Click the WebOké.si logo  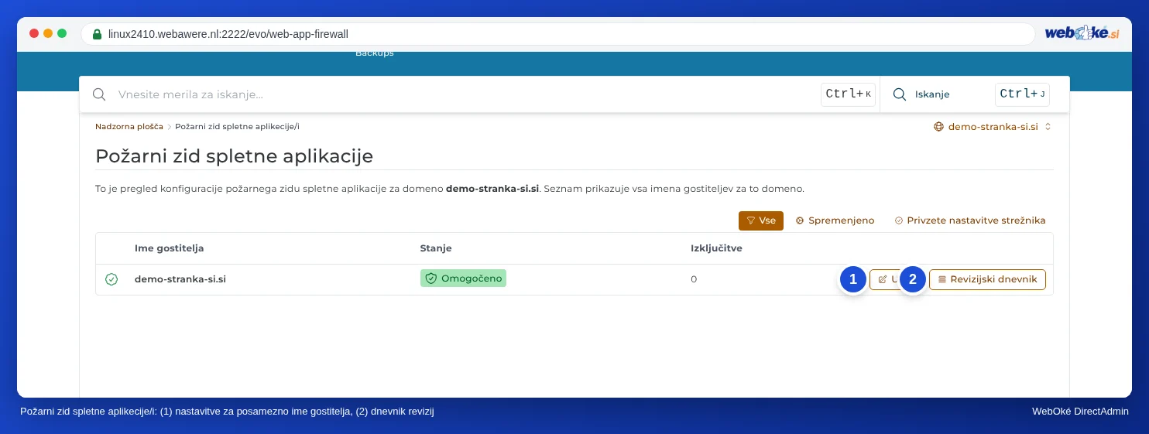pos(1082,33)
